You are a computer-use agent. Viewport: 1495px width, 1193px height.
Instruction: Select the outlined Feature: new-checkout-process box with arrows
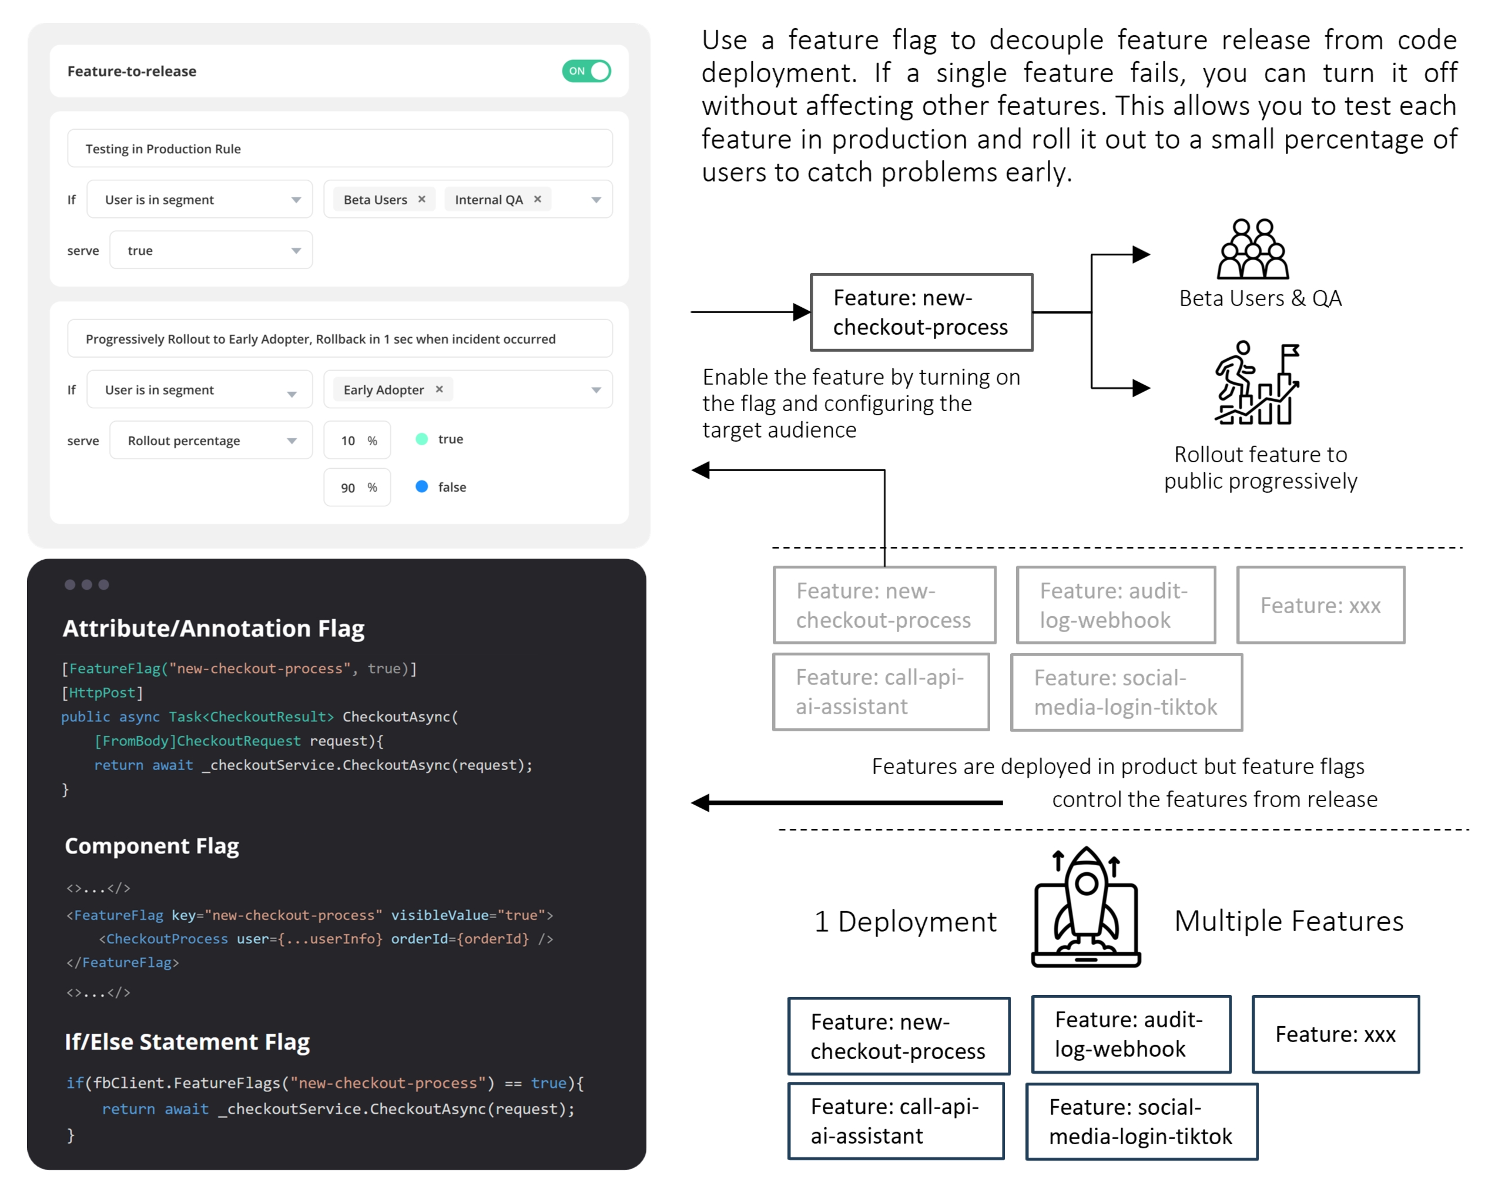pyautogui.click(x=921, y=312)
